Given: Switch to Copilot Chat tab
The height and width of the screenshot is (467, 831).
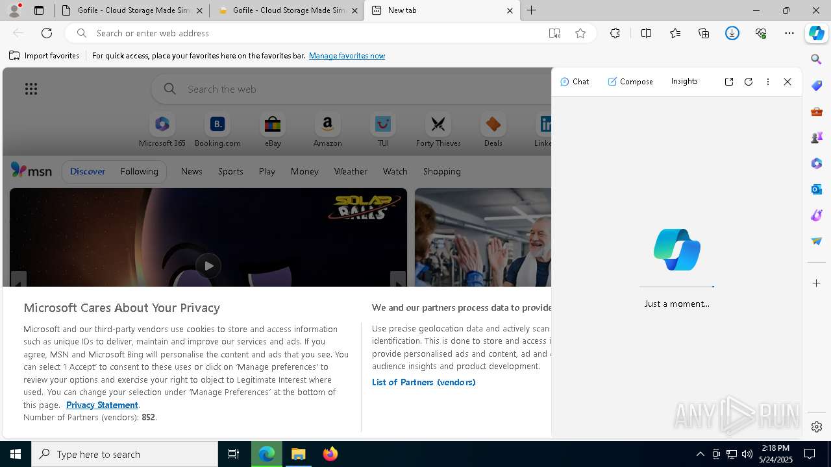Looking at the screenshot, I should coord(575,82).
